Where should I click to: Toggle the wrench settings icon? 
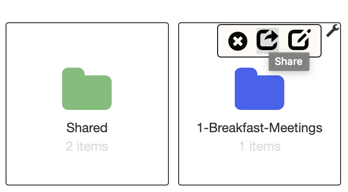pos(333,30)
